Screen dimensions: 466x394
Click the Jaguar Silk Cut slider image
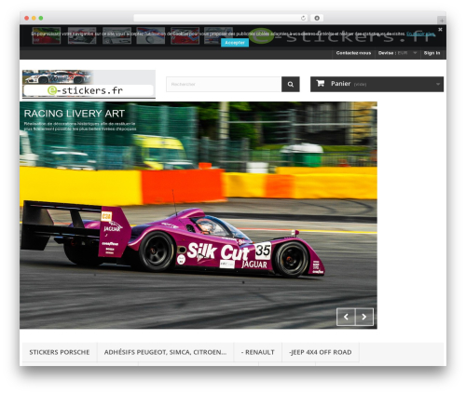pyautogui.click(x=199, y=215)
